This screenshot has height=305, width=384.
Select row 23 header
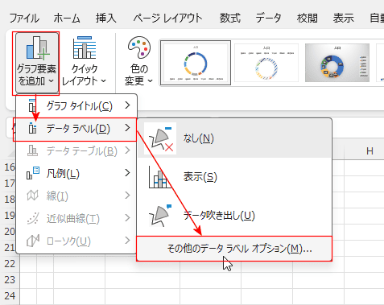pyautogui.click(x=10, y=280)
